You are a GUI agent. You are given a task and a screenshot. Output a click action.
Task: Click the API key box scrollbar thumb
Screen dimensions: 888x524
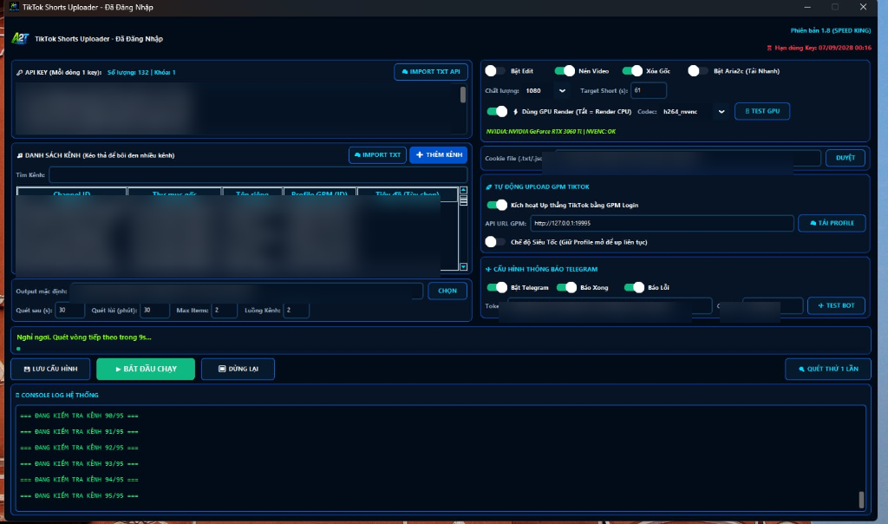click(463, 95)
